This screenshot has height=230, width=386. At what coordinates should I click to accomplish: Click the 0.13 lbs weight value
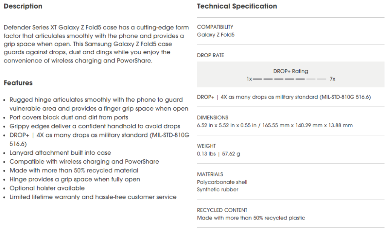pyautogui.click(x=219, y=154)
